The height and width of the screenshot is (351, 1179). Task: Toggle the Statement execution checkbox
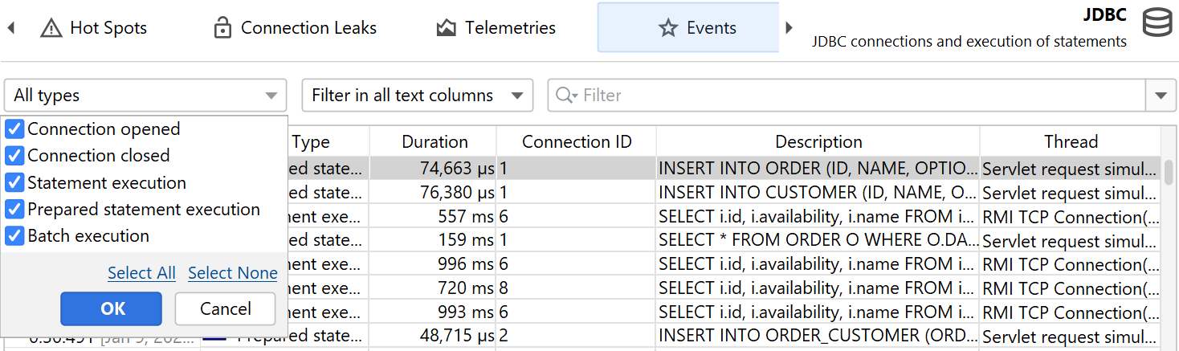pos(14,182)
